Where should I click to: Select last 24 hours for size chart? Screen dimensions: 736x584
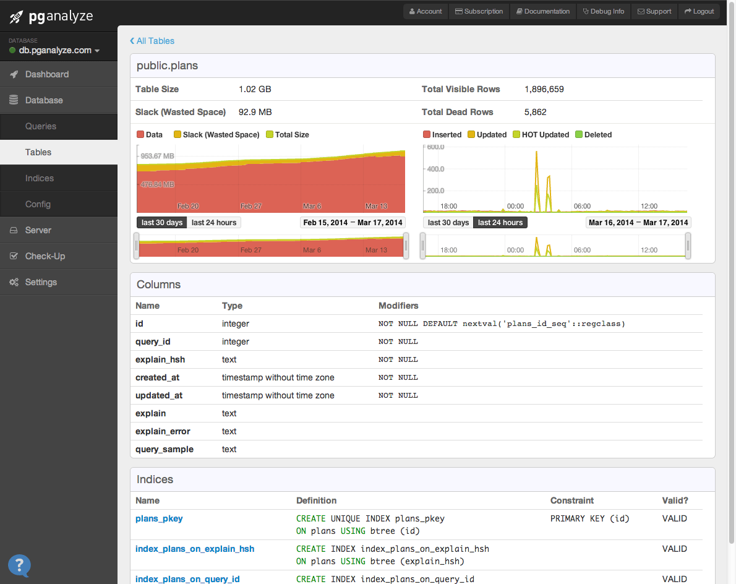coord(214,223)
